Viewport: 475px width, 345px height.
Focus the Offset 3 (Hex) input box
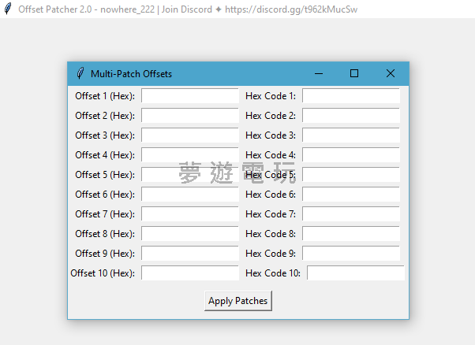pos(189,135)
